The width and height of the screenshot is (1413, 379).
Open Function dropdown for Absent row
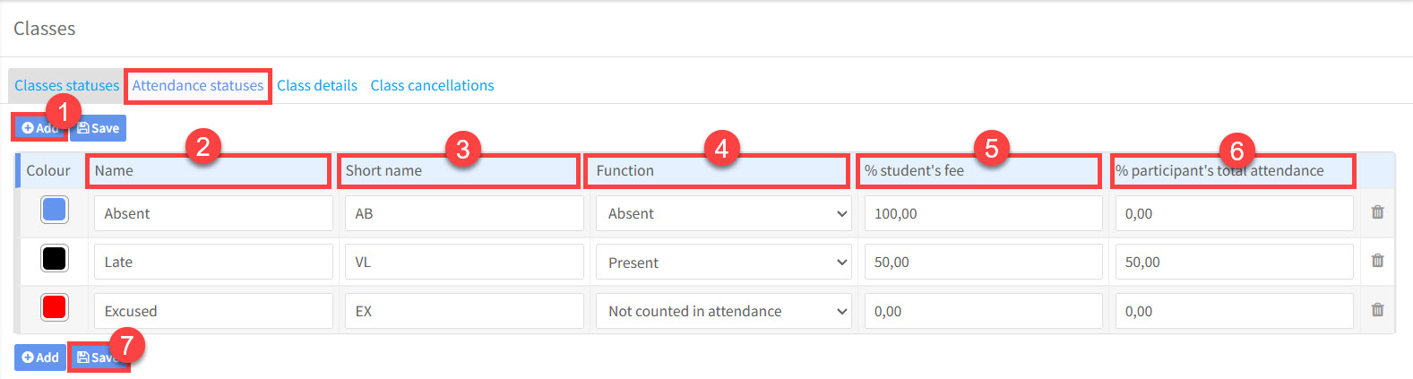click(723, 214)
